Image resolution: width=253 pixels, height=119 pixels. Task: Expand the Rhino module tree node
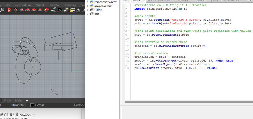[88, 10]
